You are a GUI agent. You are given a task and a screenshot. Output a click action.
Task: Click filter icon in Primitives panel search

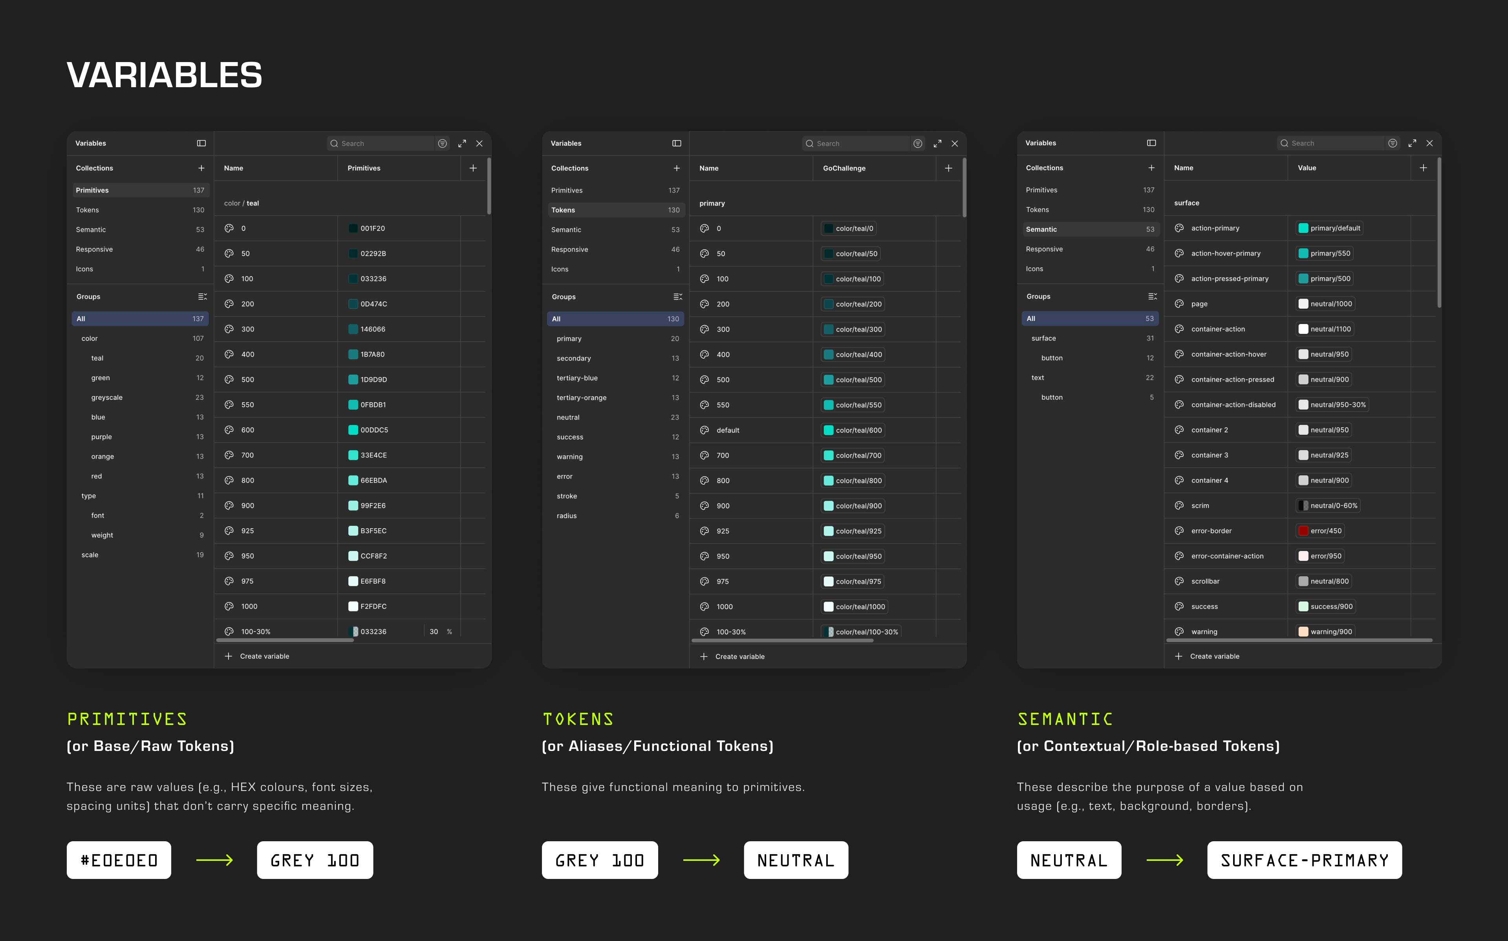442,143
